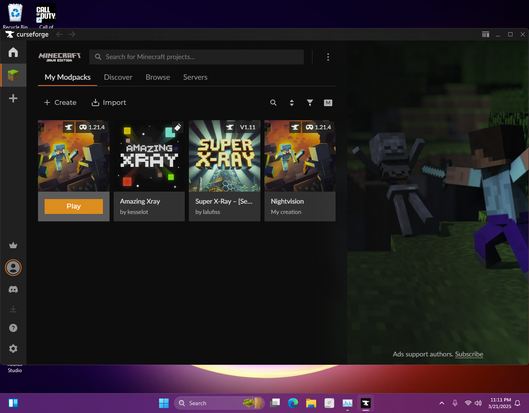Select the Call of Duty desktop shortcut
This screenshot has height=413, width=529.
[x=46, y=17]
